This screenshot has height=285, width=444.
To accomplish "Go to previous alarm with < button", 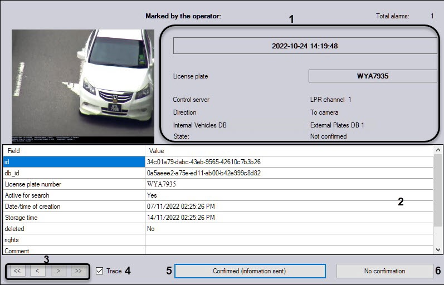I will pos(37,271).
